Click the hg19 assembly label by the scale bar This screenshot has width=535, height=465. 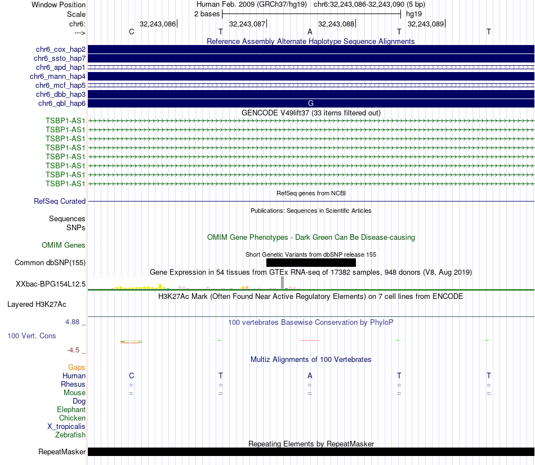tap(414, 14)
